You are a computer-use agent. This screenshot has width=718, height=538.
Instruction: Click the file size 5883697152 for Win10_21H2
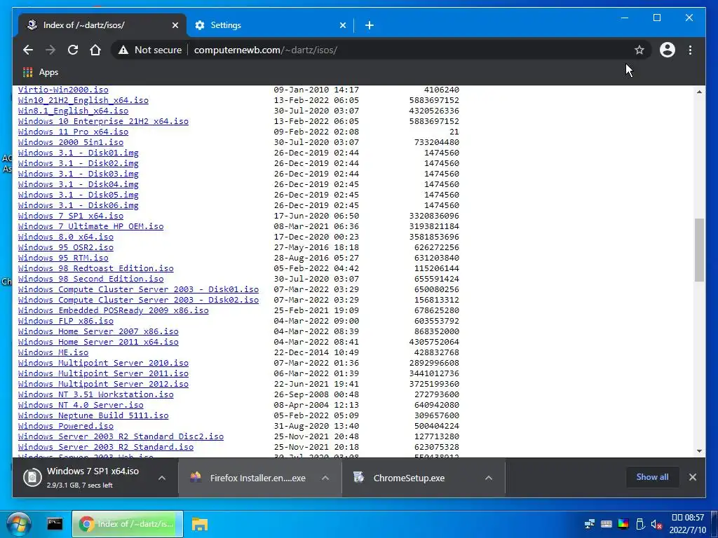[434, 100]
